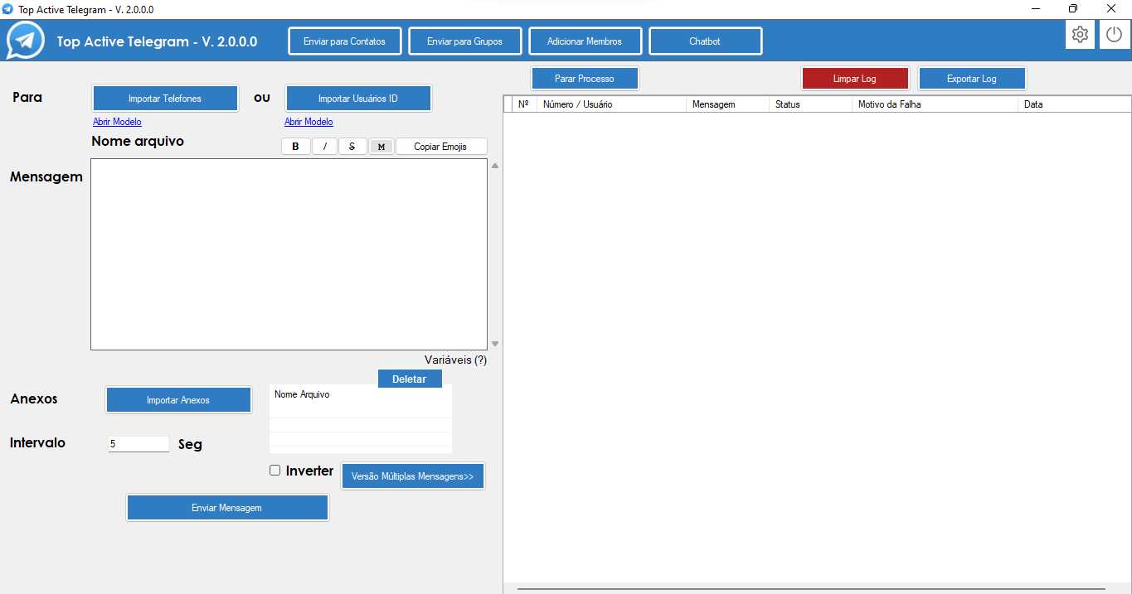Viewport: 1132px width, 594px height.
Task: Open Abrir Modelo link under Importar Telefones
Action: click(117, 122)
